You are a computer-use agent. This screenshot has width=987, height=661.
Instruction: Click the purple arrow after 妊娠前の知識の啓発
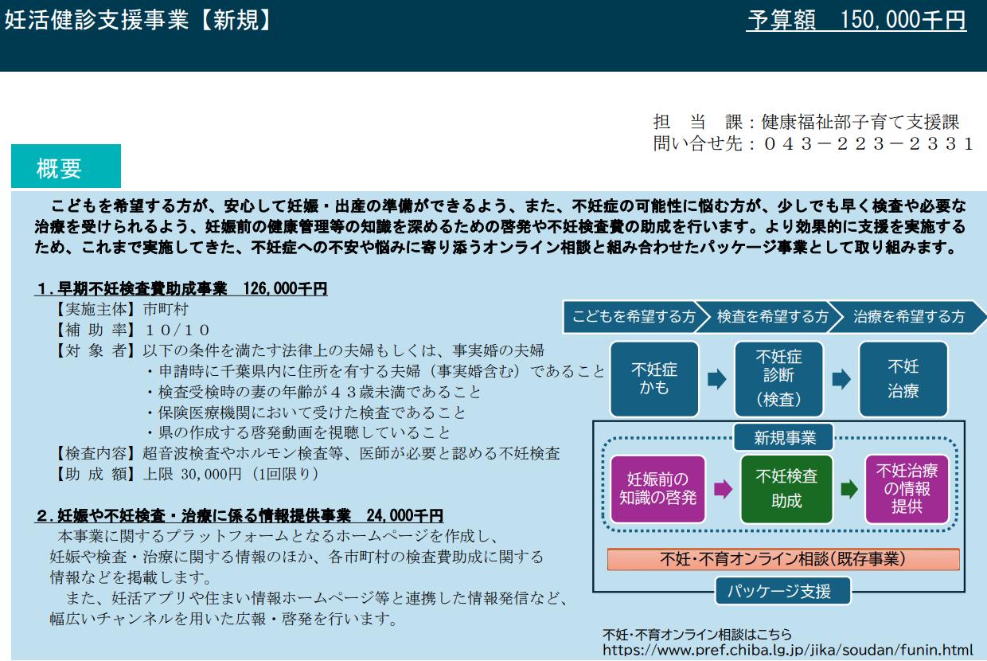coord(723,489)
